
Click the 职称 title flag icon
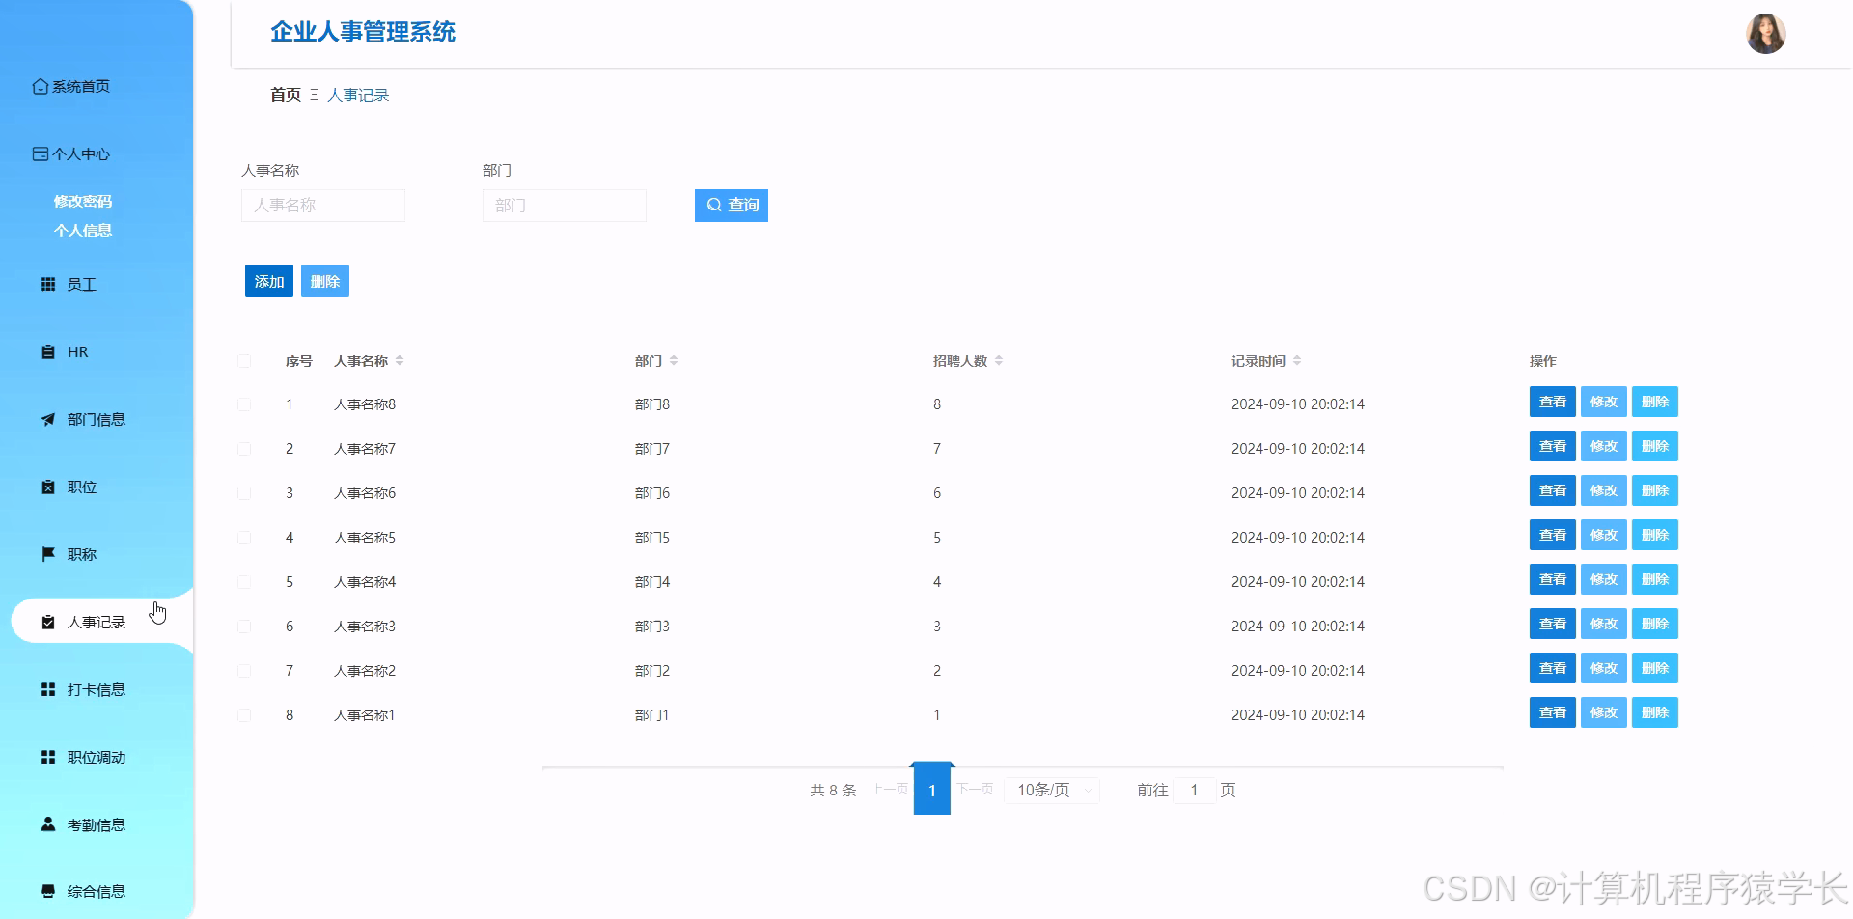(x=47, y=554)
